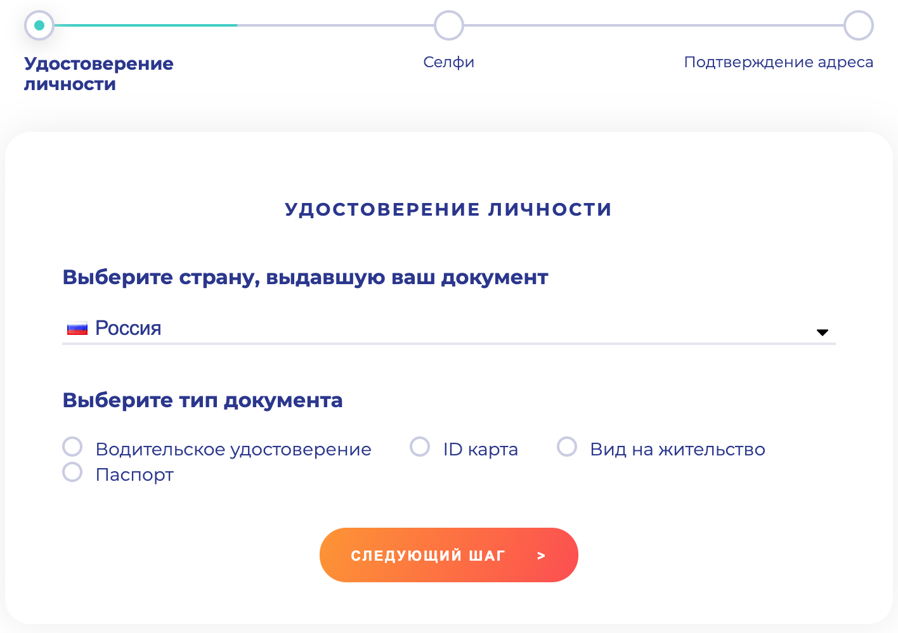Click the teal progress bar segment

pos(146,25)
